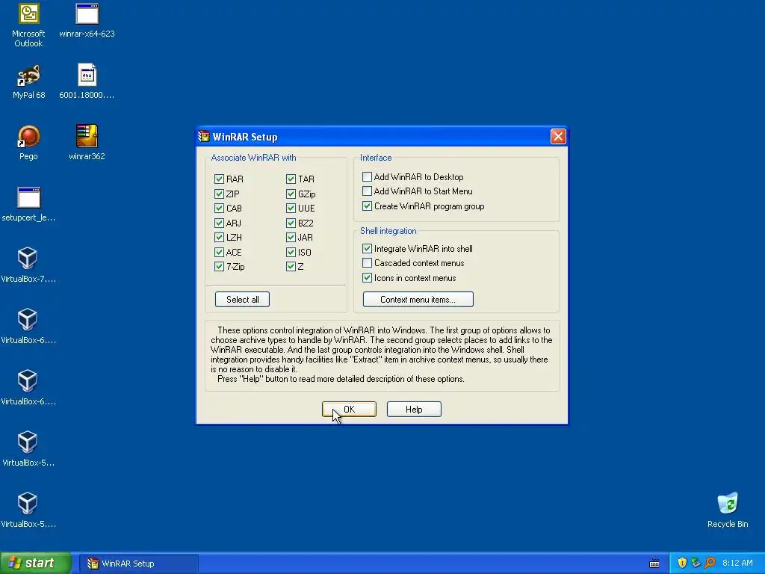This screenshot has height=574, width=765.
Task: Click the 'Interface' group label
Action: pyautogui.click(x=376, y=158)
